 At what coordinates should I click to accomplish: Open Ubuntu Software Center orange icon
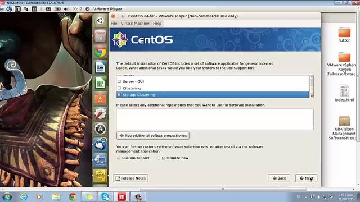tap(100, 98)
